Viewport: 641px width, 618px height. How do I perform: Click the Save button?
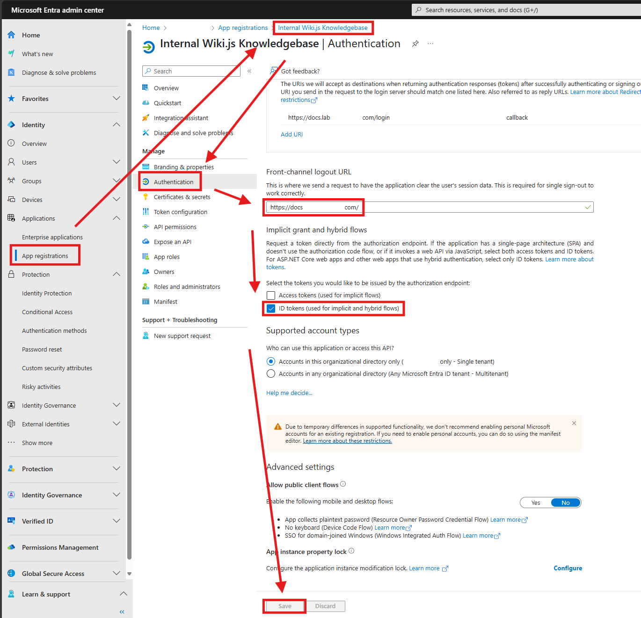click(285, 606)
